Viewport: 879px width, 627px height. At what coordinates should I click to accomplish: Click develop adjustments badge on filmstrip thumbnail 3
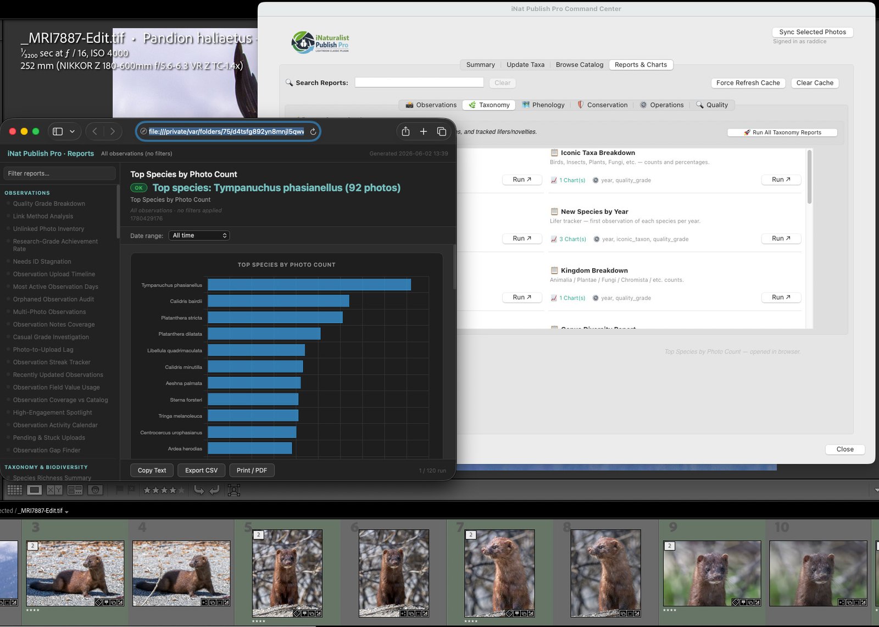120,602
